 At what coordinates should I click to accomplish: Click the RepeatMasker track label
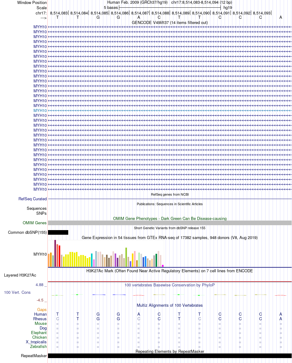click(34, 356)
